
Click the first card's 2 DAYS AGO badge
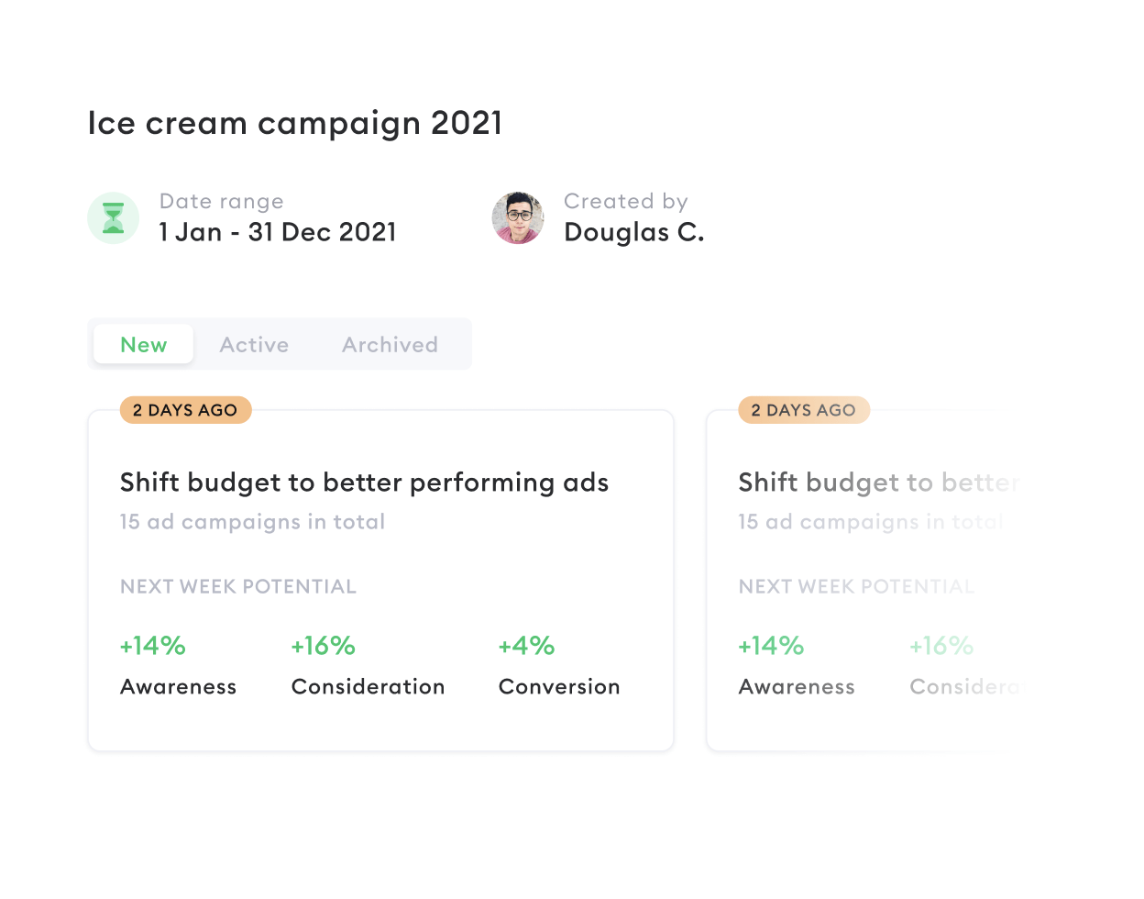click(185, 410)
